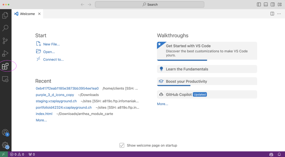
Task: Click the /home/clients [SSH: path text
Action: click(x=120, y=89)
